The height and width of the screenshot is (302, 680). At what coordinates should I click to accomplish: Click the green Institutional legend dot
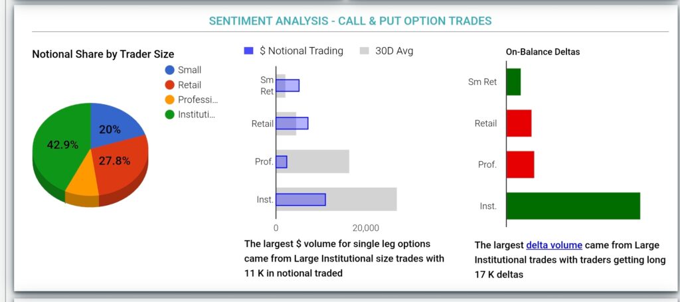(x=170, y=114)
